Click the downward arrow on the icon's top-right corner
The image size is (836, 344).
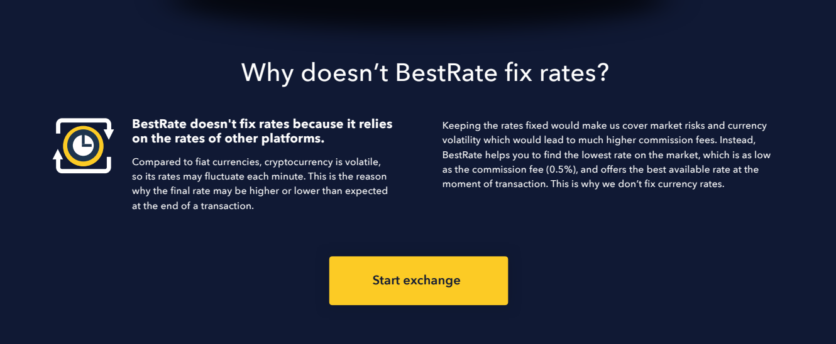click(x=109, y=132)
